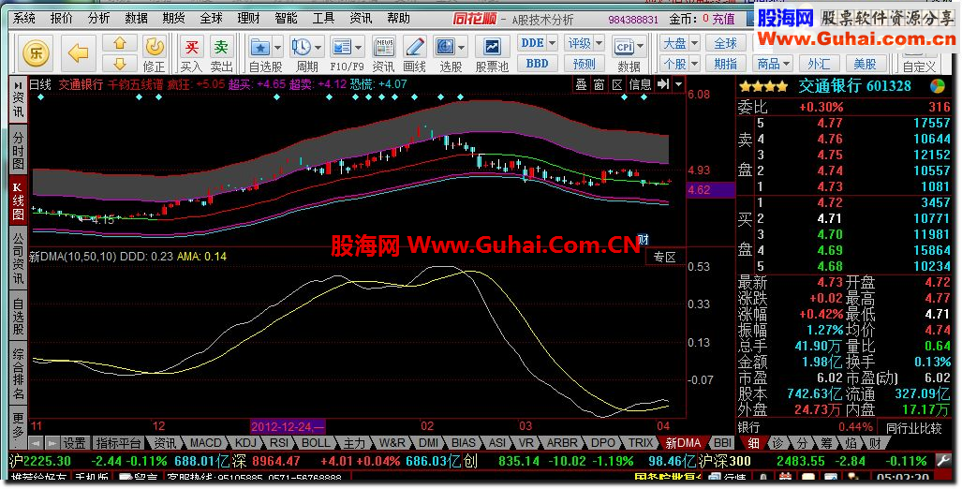The width and height of the screenshot is (962, 489).
Task: Click the CPI 数据 icon
Action: pyautogui.click(x=624, y=47)
